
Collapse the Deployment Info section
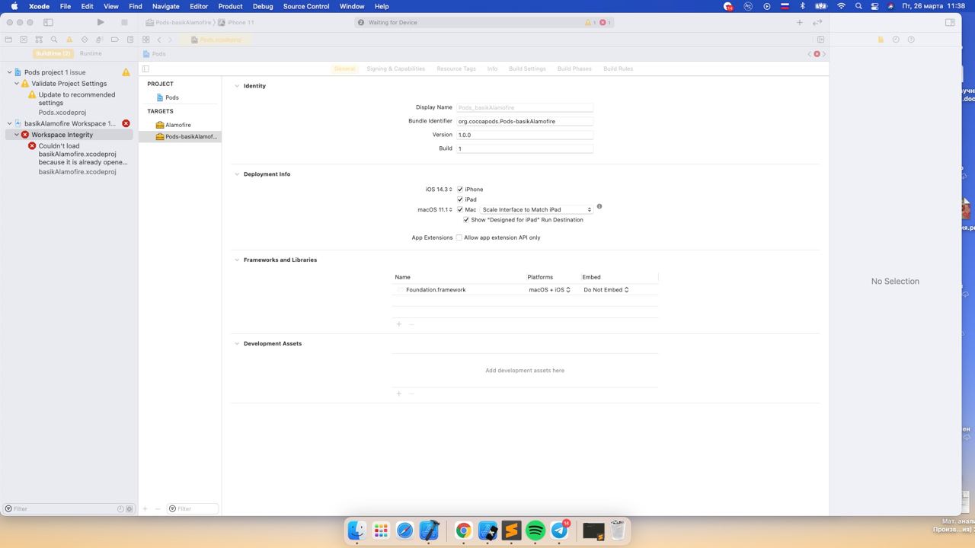(237, 174)
